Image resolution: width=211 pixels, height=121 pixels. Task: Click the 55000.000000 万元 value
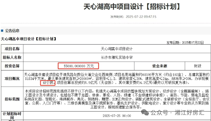(x=79, y=66)
